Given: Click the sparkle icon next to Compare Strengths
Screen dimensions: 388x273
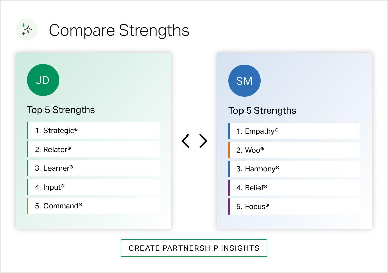Looking at the screenshot, I should click(26, 29).
